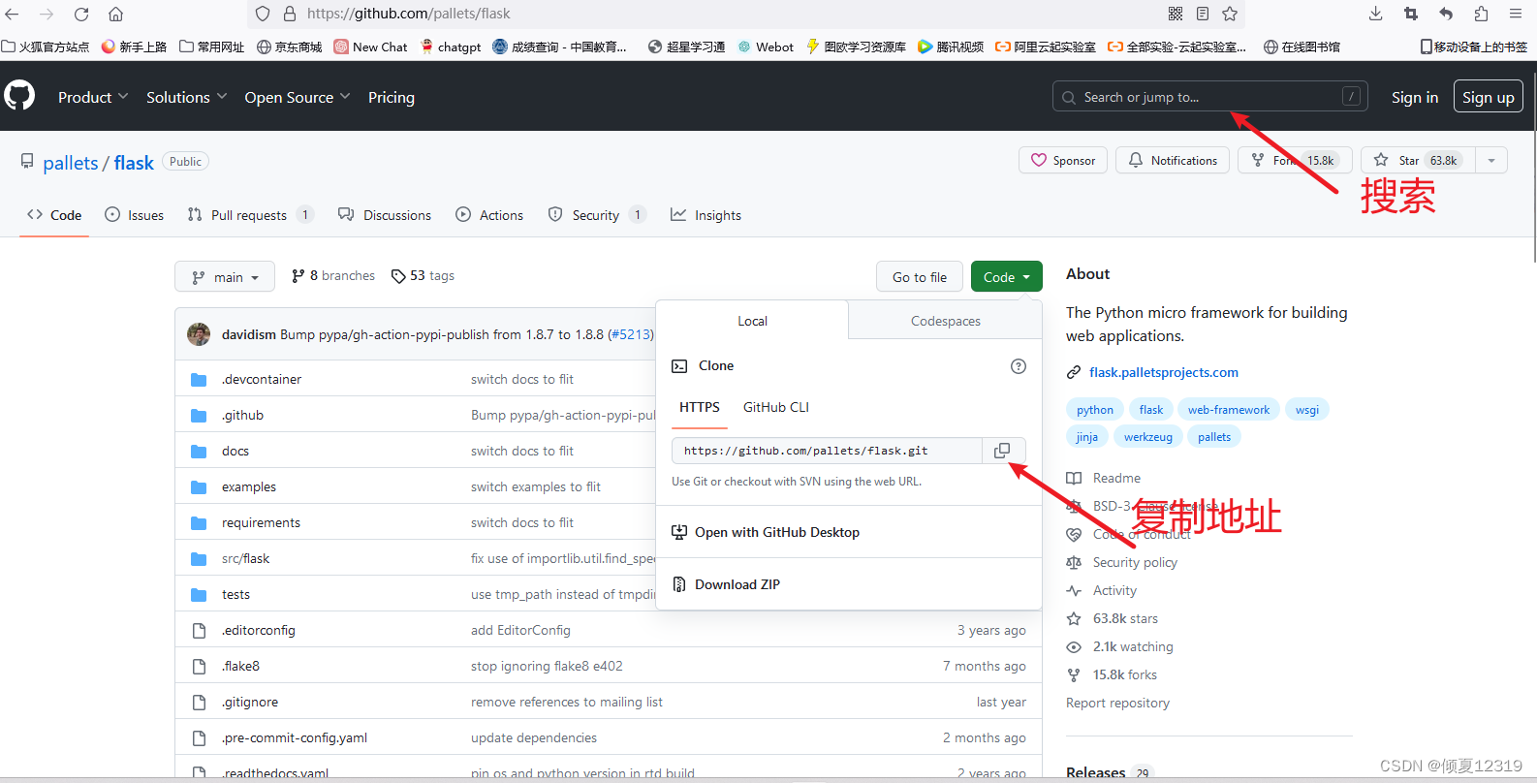The width and height of the screenshot is (1537, 783).
Task: Open the requirements folder
Action: [261, 522]
